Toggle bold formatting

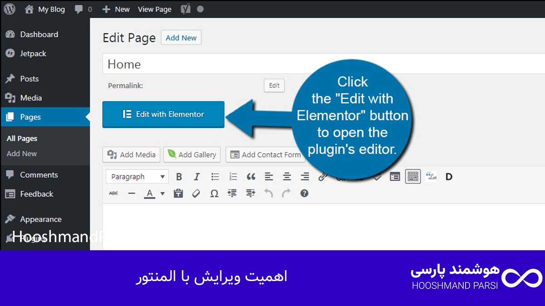click(179, 177)
